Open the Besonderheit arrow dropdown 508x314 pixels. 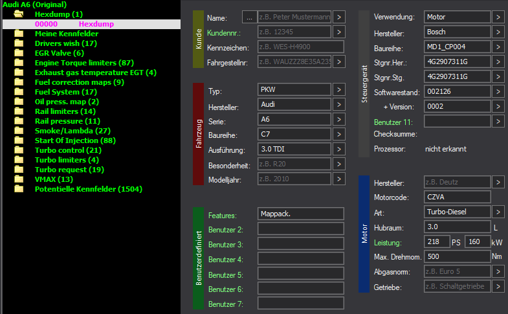point(339,164)
